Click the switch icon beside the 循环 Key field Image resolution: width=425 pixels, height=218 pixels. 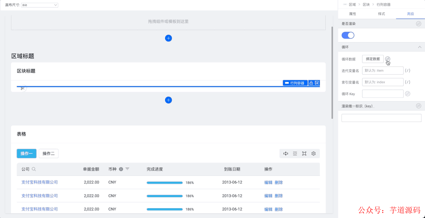[408, 94]
